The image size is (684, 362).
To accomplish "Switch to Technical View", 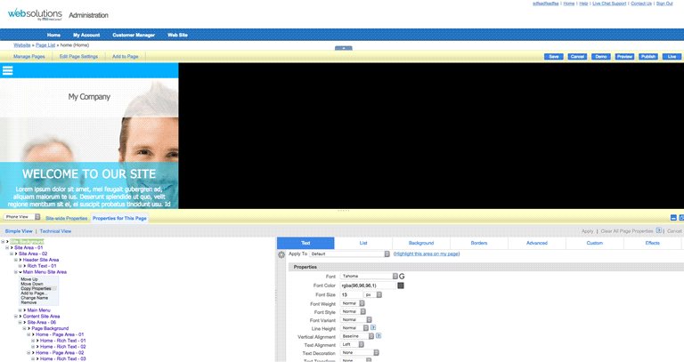I will click(x=55, y=231).
